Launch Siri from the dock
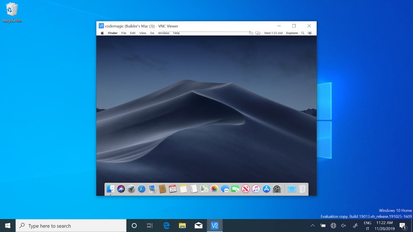This screenshot has width=413, height=232. (121, 189)
